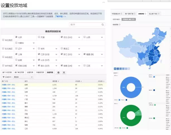Switch to the 地域列表 tab
Viewport: 171px width, 135px height.
pos(50,72)
